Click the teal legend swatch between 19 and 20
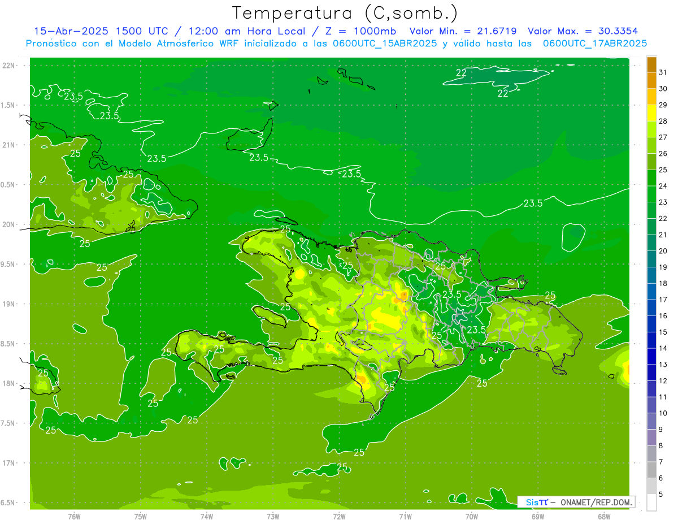This screenshot has width=678, height=524. click(x=651, y=259)
